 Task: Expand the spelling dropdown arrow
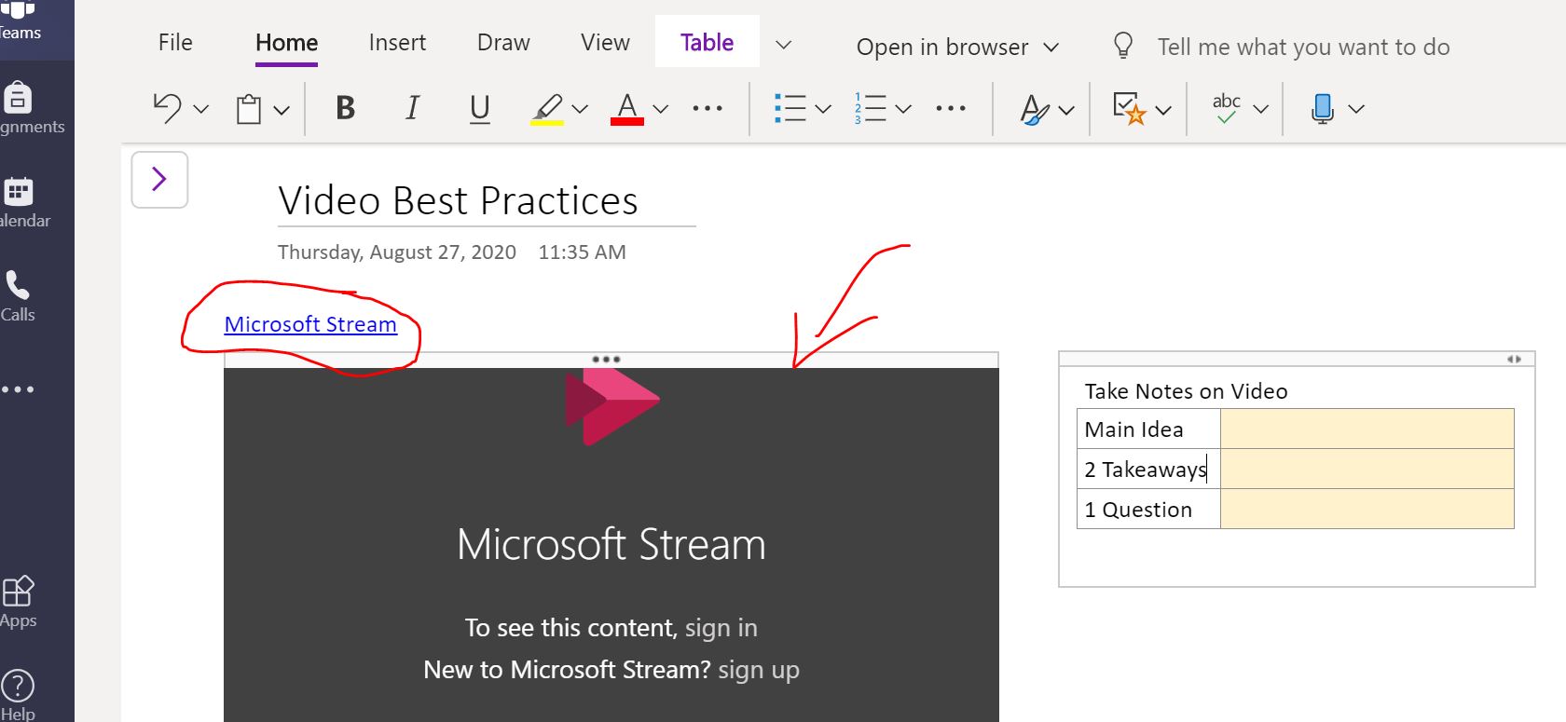point(1261,110)
